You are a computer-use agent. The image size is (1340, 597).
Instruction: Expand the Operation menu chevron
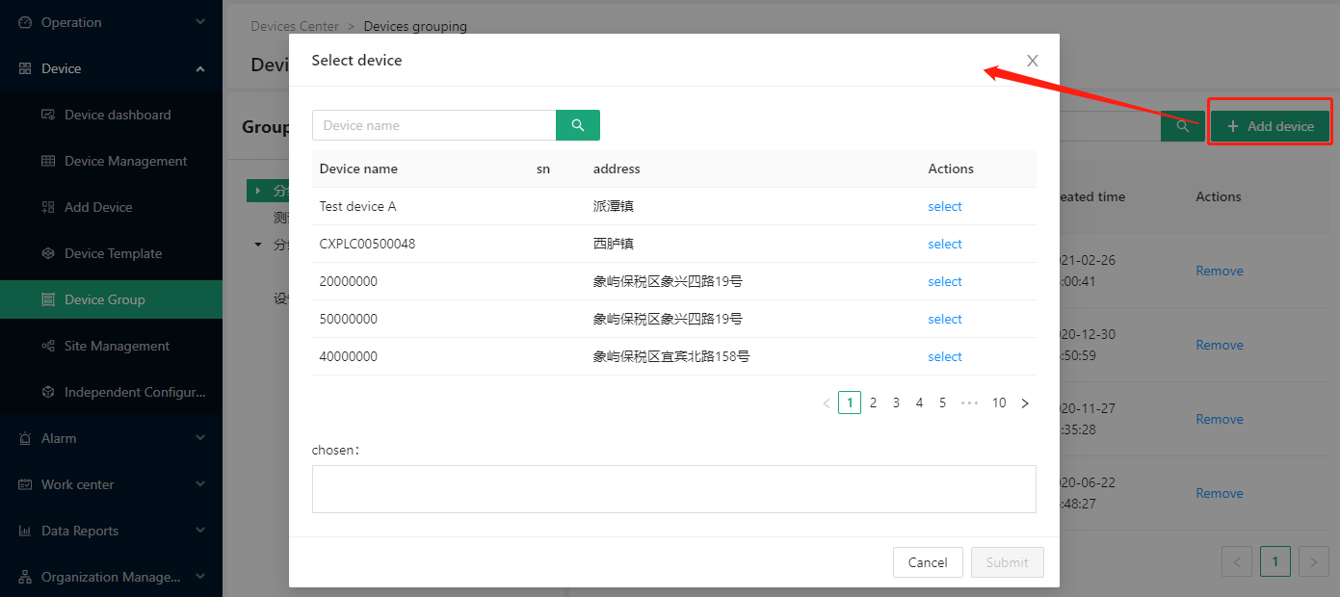pos(200,22)
